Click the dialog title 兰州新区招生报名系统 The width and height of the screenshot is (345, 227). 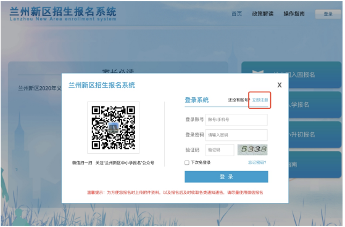point(102,86)
